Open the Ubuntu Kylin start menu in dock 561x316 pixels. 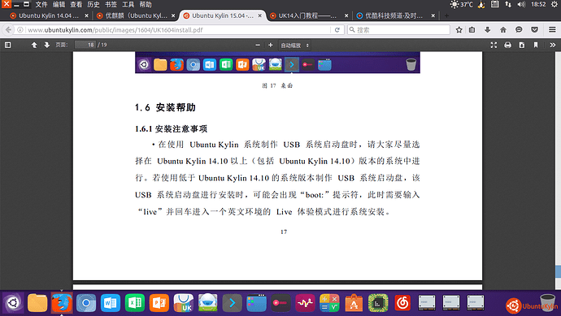point(13,303)
